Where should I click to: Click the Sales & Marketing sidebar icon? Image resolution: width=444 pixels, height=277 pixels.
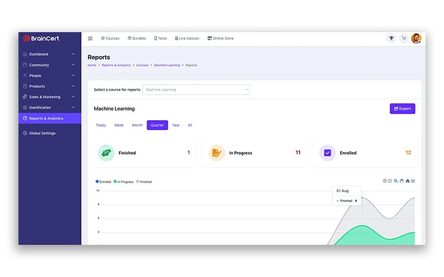(x=25, y=96)
